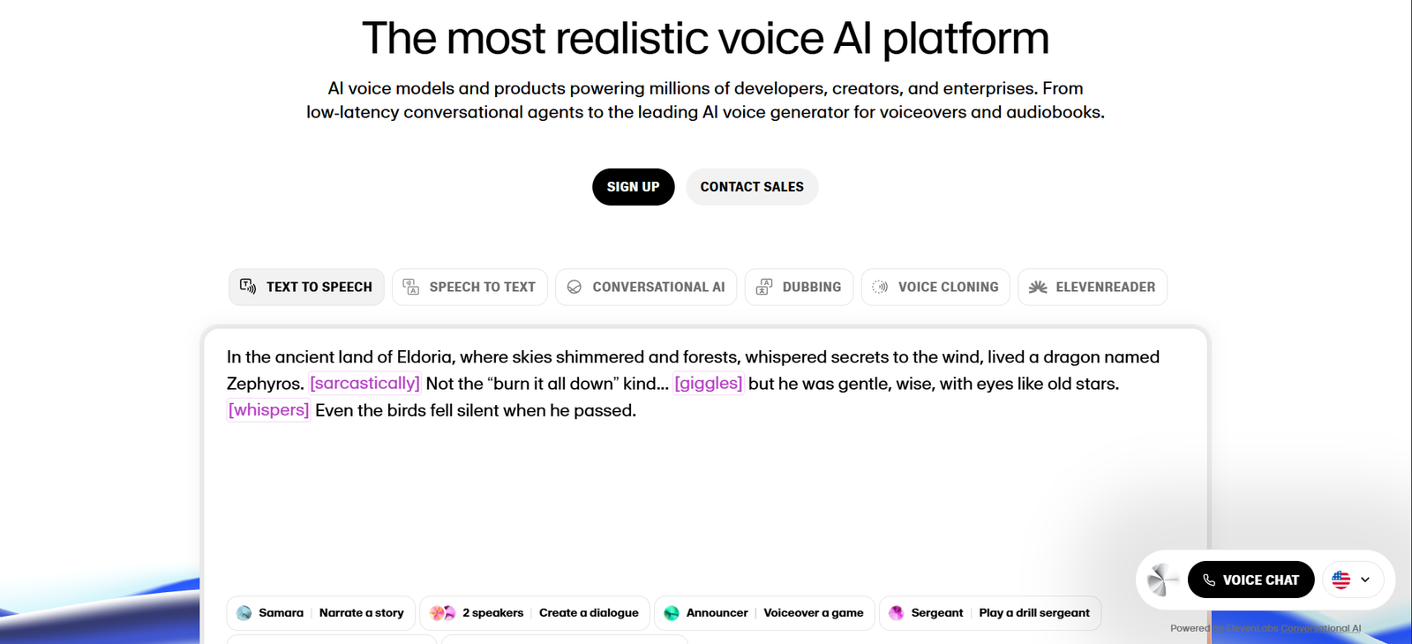
Task: Click the Speech to Text tab icon
Action: pyautogui.click(x=411, y=287)
